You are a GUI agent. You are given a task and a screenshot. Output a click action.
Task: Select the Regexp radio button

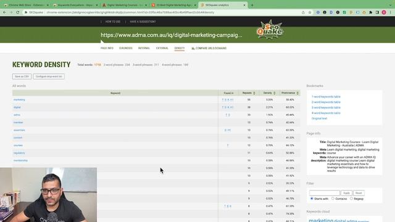[x=351, y=199]
